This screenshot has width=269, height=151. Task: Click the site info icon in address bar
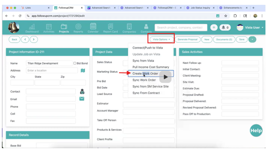[28, 16]
